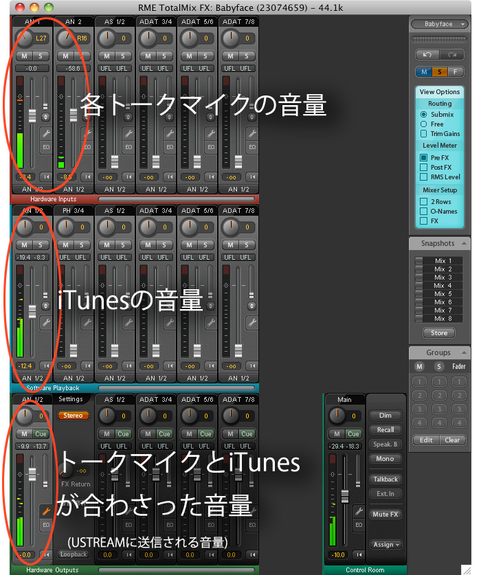
Task: Open wrench settings on ADAT 5/6 software playback
Action: pos(211,322)
